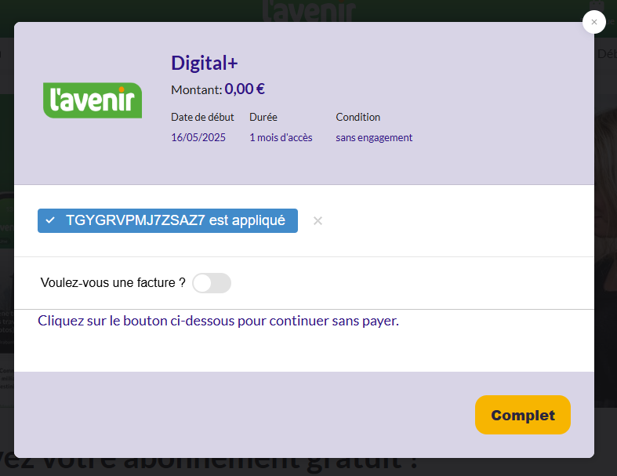Click the applied coupon code badge

168,220
